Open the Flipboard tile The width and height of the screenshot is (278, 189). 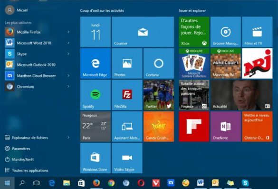[x=194, y=126]
